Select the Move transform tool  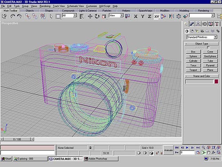tap(90, 16)
